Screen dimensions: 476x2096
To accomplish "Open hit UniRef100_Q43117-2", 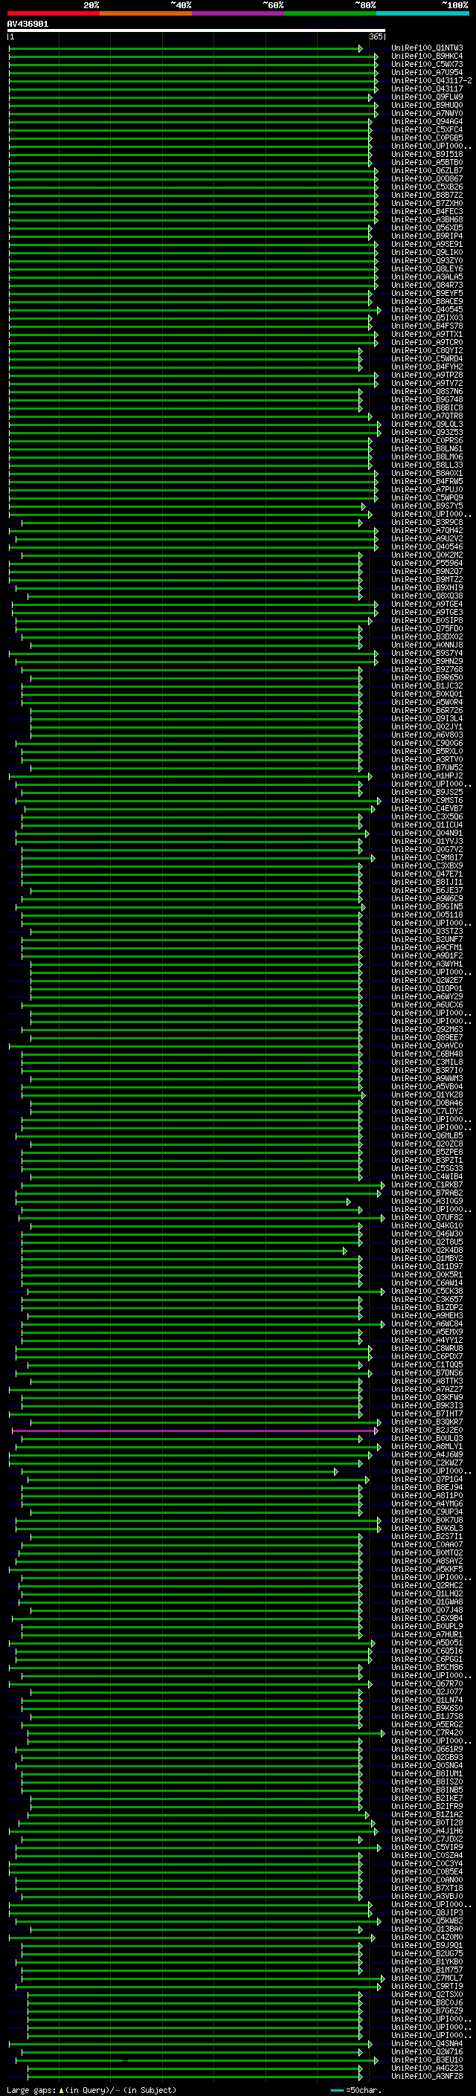I will coord(431,80).
